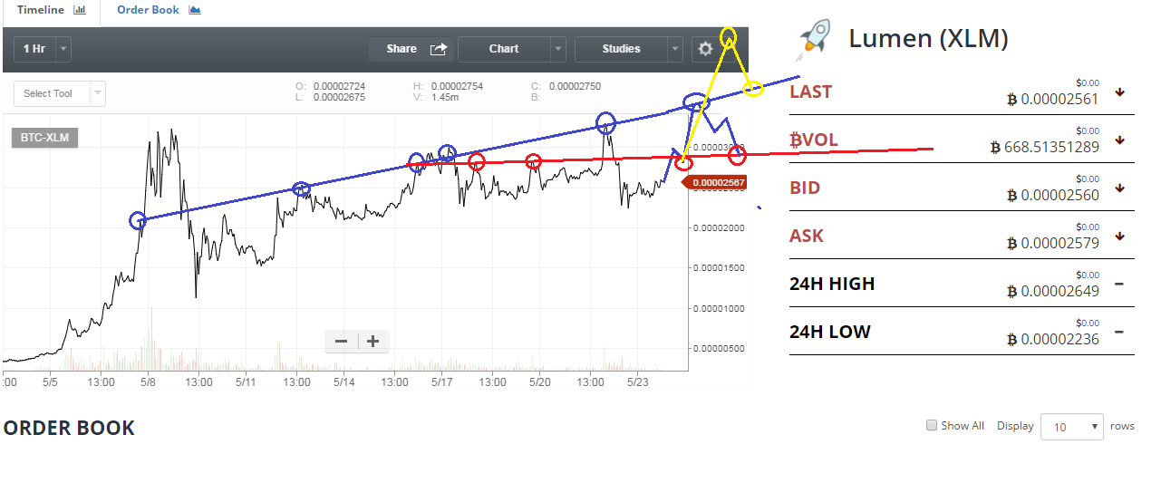
Task: Click the ASK value 0.00002579
Action: click(x=1052, y=244)
